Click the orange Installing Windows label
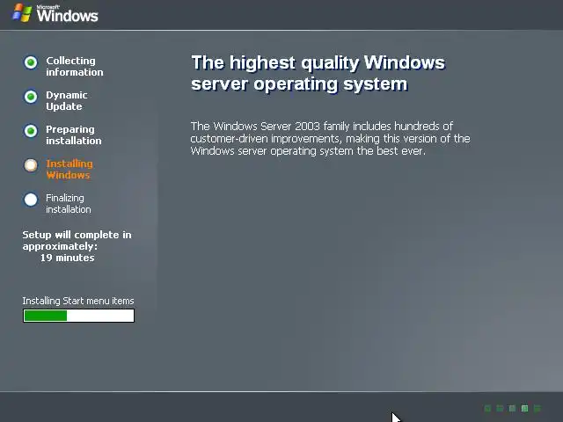Viewport: 563px width, 422px height. [69, 170]
